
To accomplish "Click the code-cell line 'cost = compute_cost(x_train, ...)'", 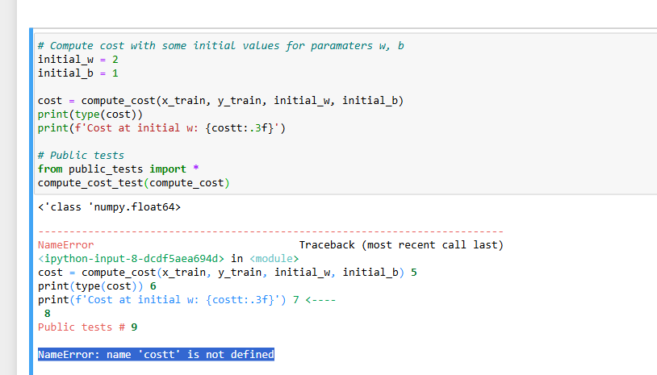I will [x=220, y=101].
